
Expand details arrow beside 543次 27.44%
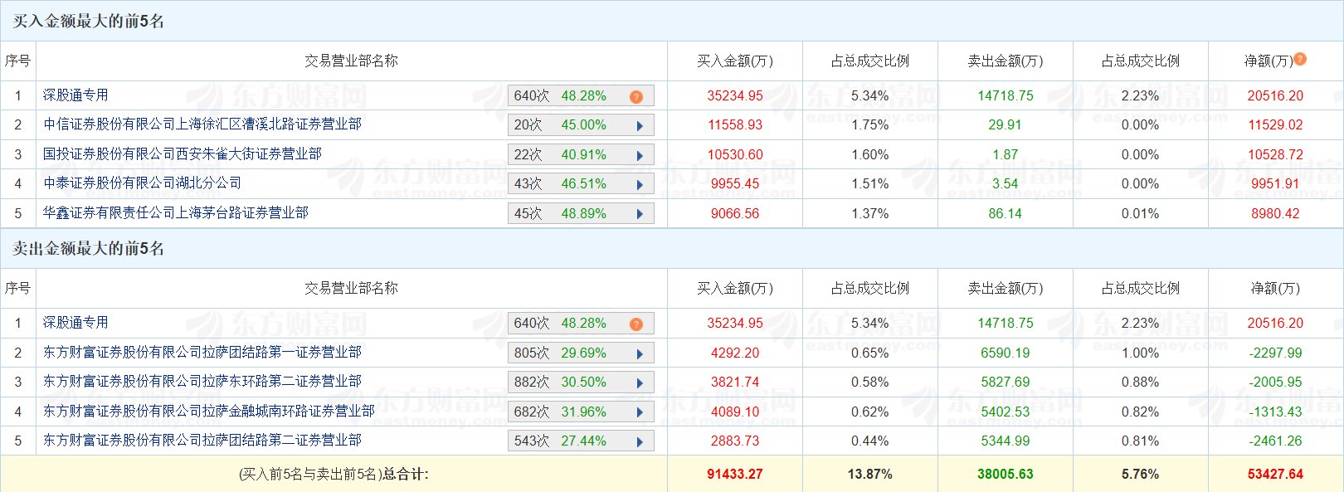(x=640, y=441)
